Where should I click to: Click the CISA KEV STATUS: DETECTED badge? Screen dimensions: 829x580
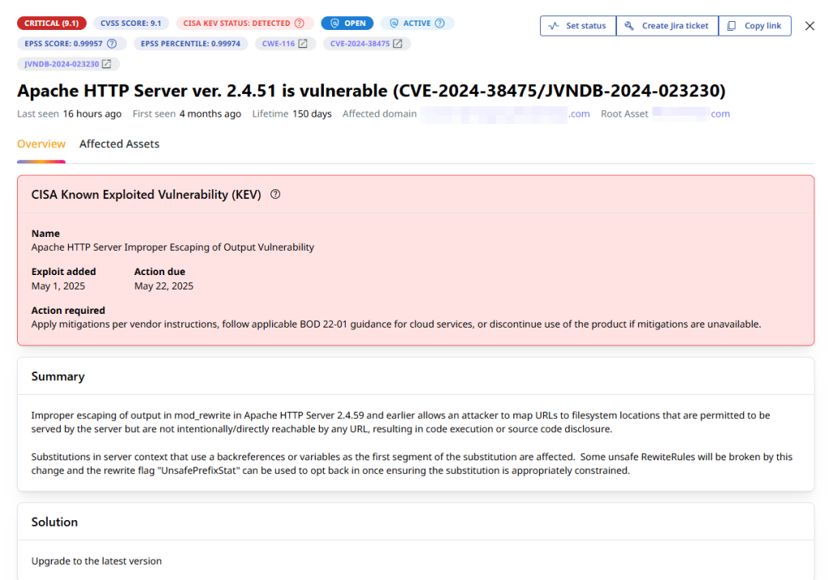point(244,23)
